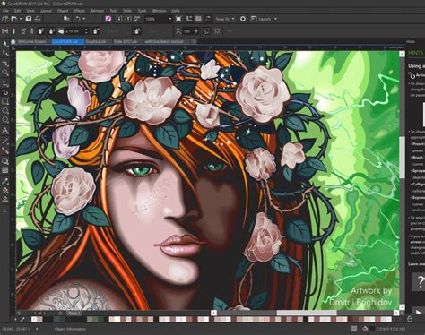
Task: Click the plus button on property bar
Action: [x=230, y=31]
